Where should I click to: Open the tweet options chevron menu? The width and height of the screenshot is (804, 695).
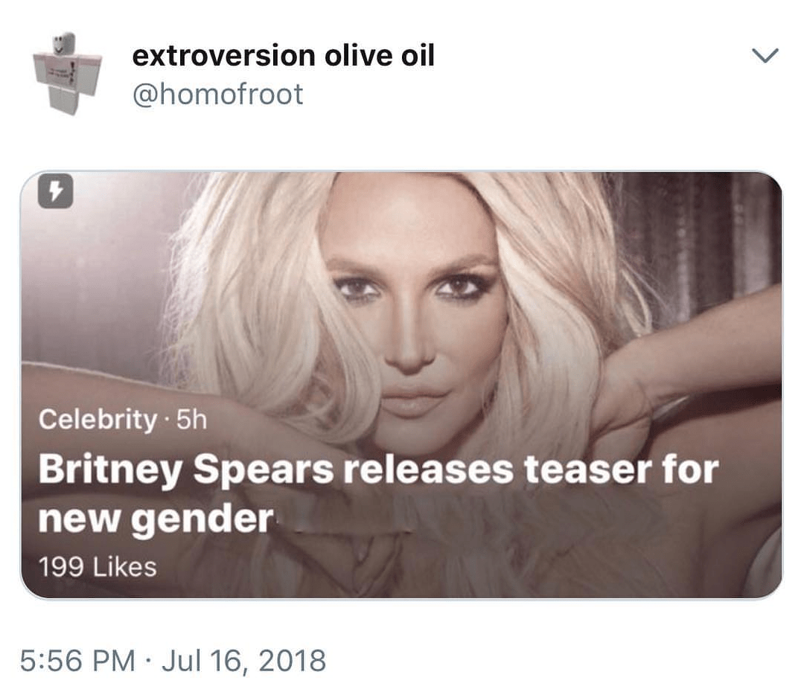click(x=765, y=56)
